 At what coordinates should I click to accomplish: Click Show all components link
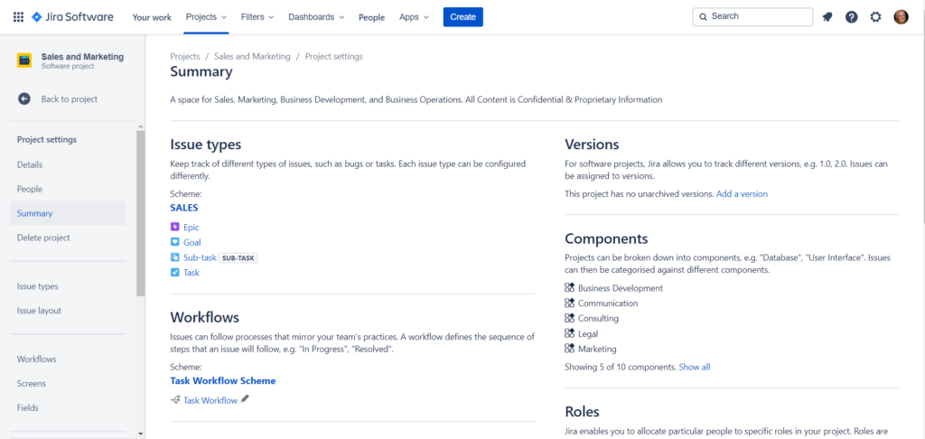(x=695, y=367)
